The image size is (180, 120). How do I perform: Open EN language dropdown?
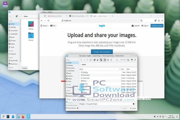tap(53, 26)
